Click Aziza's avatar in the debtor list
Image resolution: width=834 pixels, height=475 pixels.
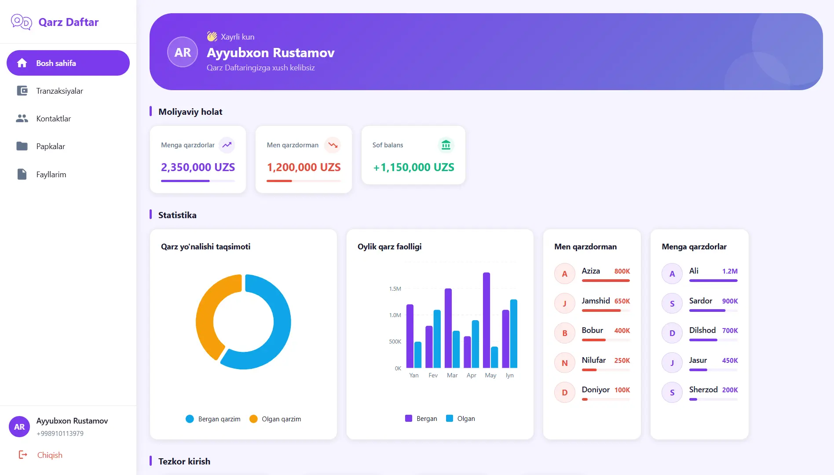[564, 274]
